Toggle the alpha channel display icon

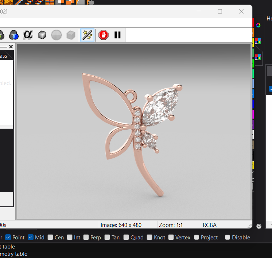(28, 35)
